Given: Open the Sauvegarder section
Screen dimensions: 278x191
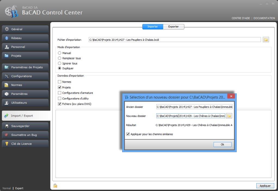Looking at the screenshot, I should [25, 126].
